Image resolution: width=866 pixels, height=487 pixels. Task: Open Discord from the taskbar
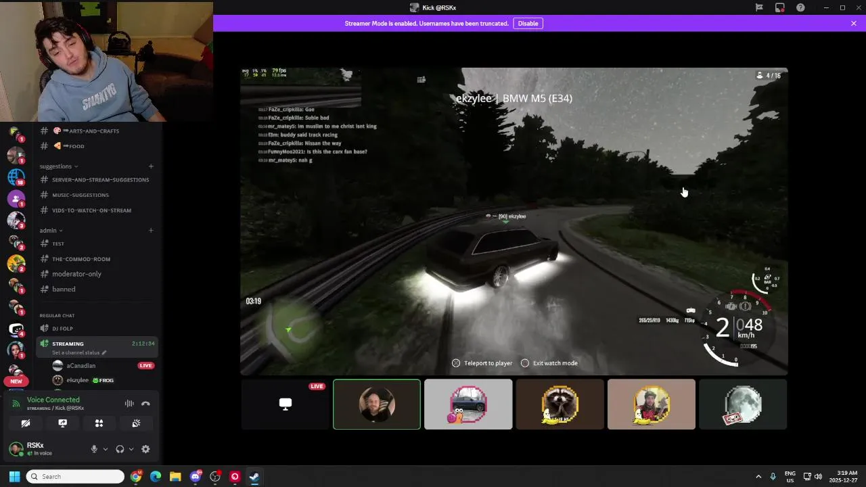click(x=196, y=476)
